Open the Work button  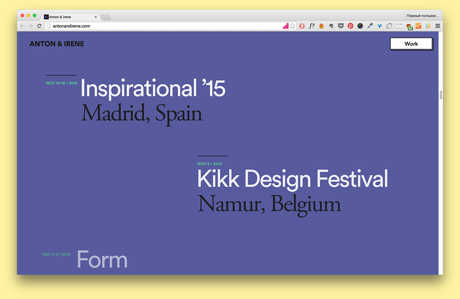pos(411,44)
